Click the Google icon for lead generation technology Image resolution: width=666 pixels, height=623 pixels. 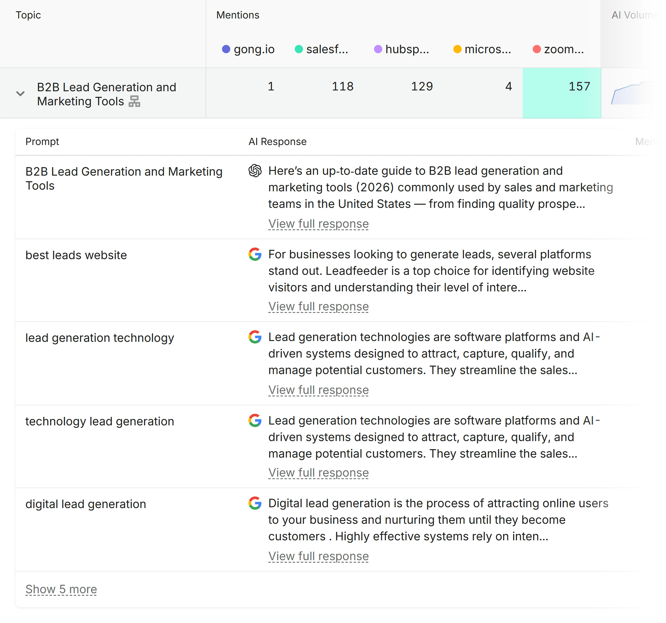(x=255, y=337)
